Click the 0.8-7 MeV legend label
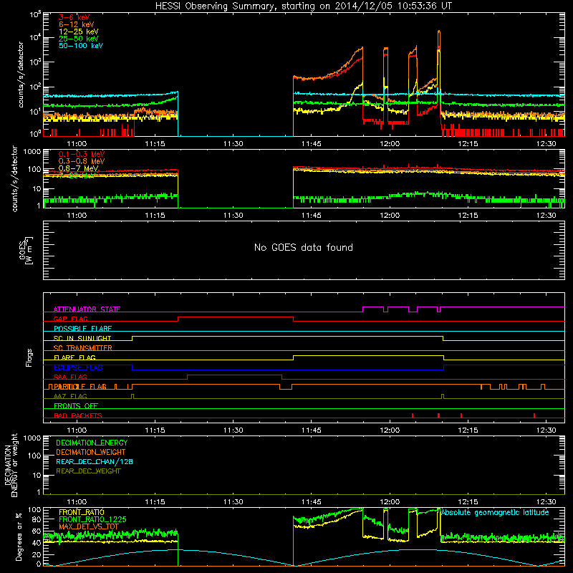Viewport: 573px width, 573px height. (79, 168)
